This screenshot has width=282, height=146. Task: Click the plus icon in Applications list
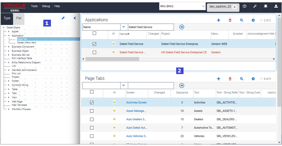point(218,20)
